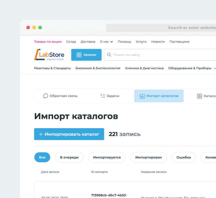The height and width of the screenshot is (198, 216).
Task: Click the search magnifier icon
Action: 109,55
